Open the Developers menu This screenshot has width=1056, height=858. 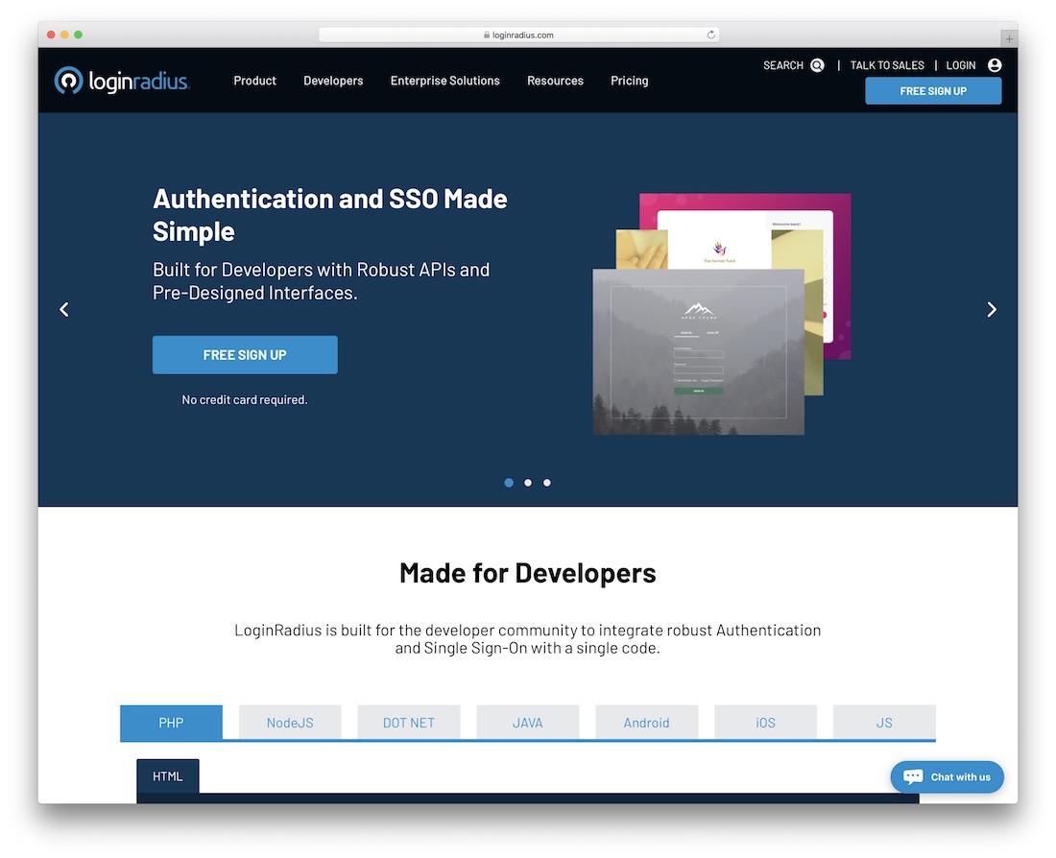click(333, 81)
